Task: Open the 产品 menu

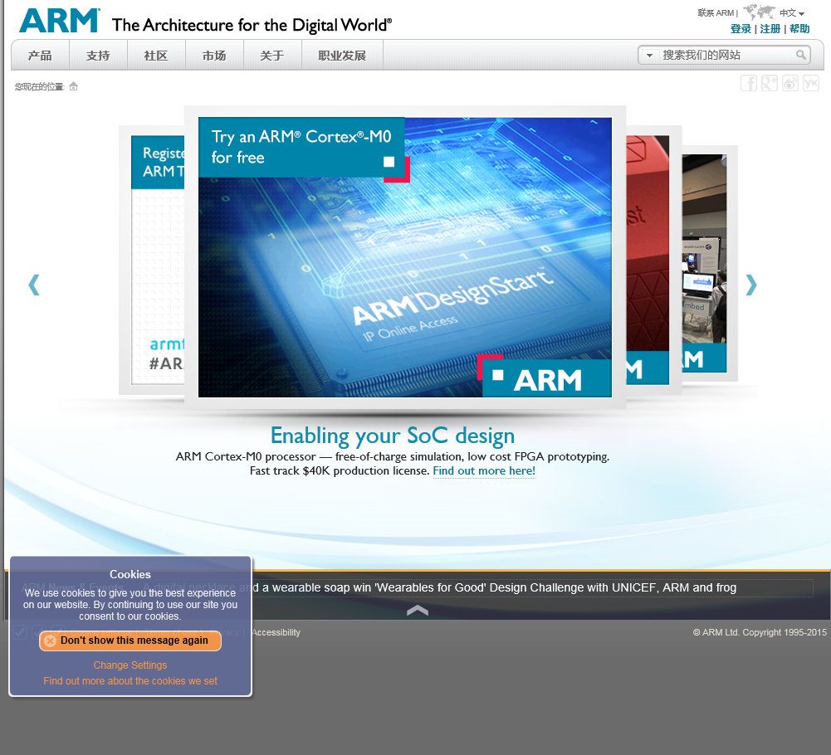Action: [41, 56]
